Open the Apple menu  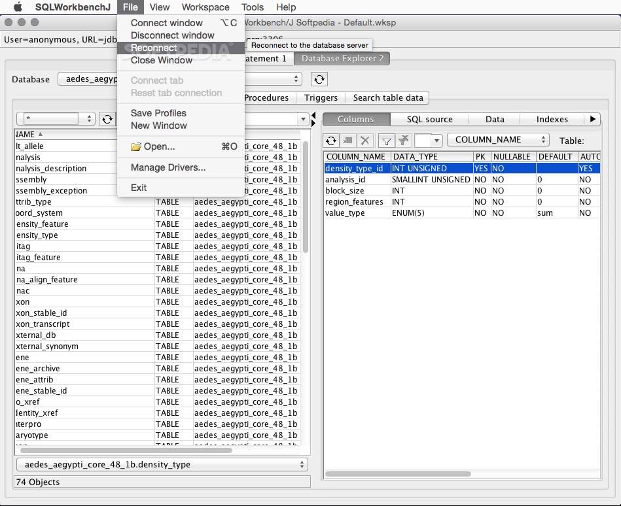[x=18, y=7]
